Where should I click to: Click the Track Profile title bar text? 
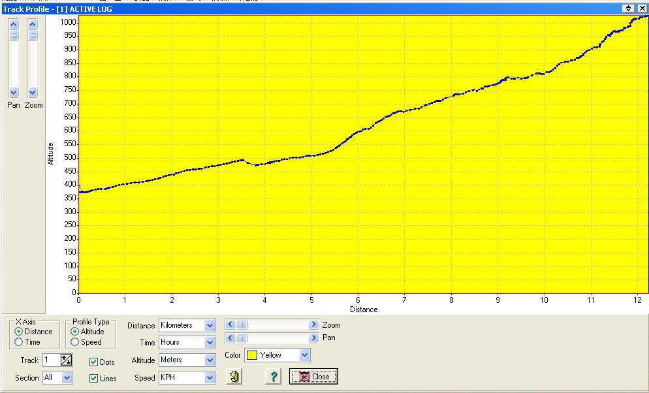57,8
